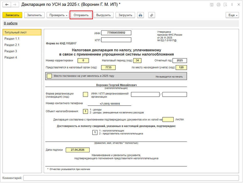The width and height of the screenshot is (243, 183).
Task: Open the preview icon in title bar
Action: tap(225, 5)
